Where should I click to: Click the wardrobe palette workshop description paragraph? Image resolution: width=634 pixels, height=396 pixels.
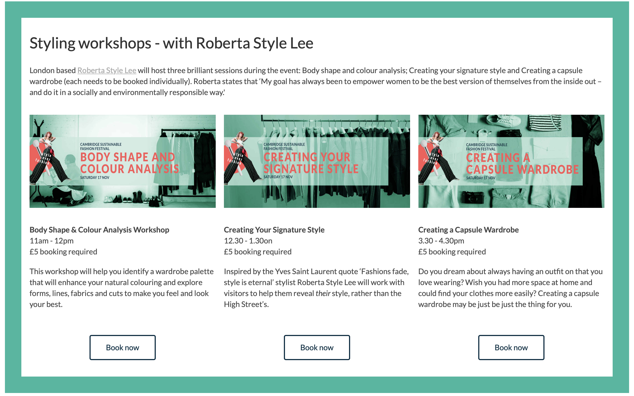(122, 288)
